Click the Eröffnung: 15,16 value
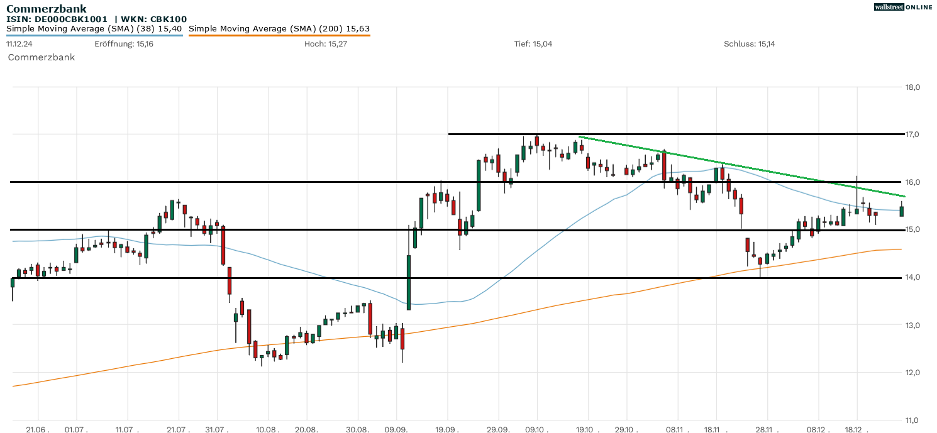The image size is (937, 433). point(124,44)
